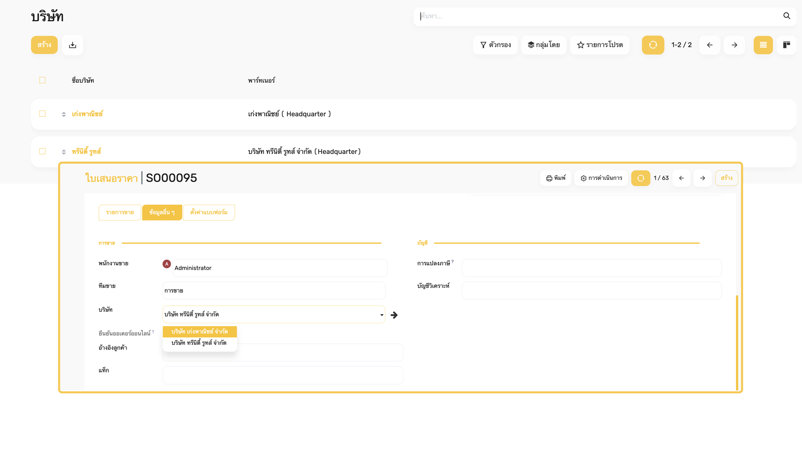The height and width of the screenshot is (451, 802).
Task: Select บริษัท เก่งพาณิชย์ จำกัด dropdown option
Action: point(200,332)
